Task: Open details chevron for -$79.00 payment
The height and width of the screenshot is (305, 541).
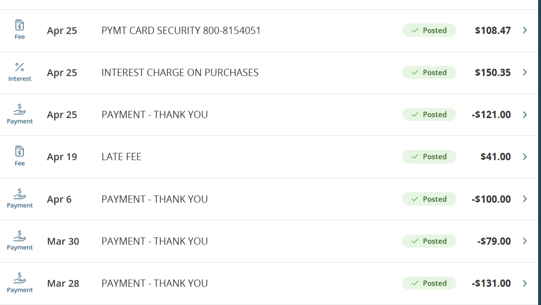Action: (525, 241)
